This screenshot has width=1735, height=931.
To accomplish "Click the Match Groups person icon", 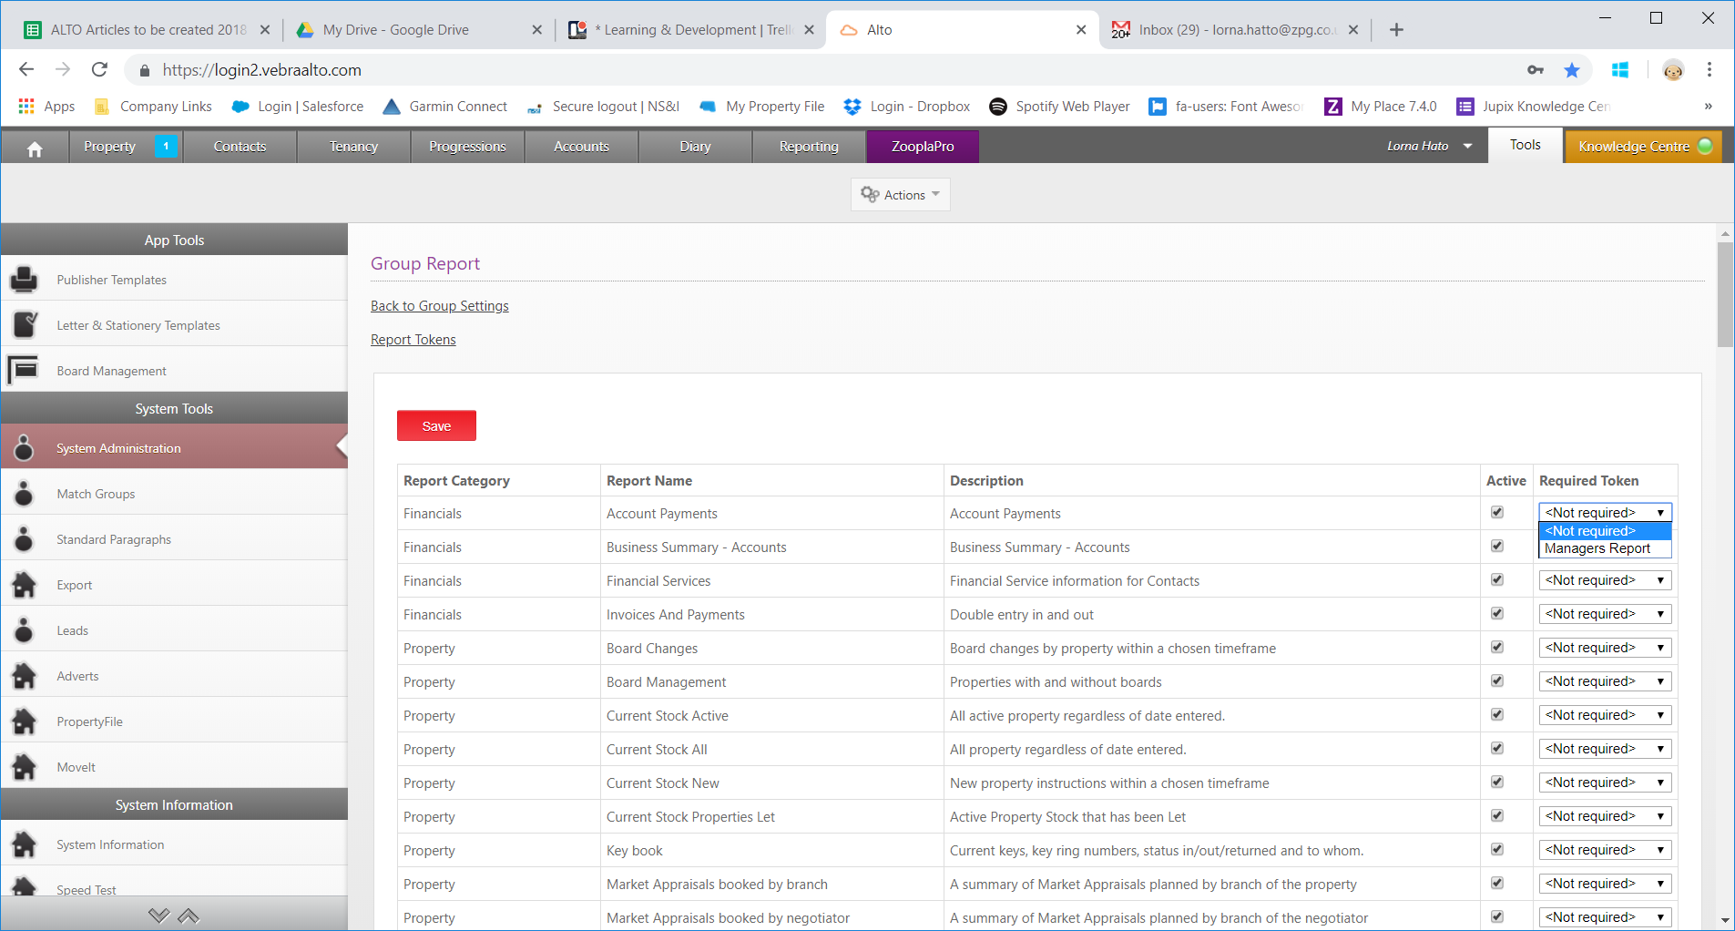I will pos(24,493).
